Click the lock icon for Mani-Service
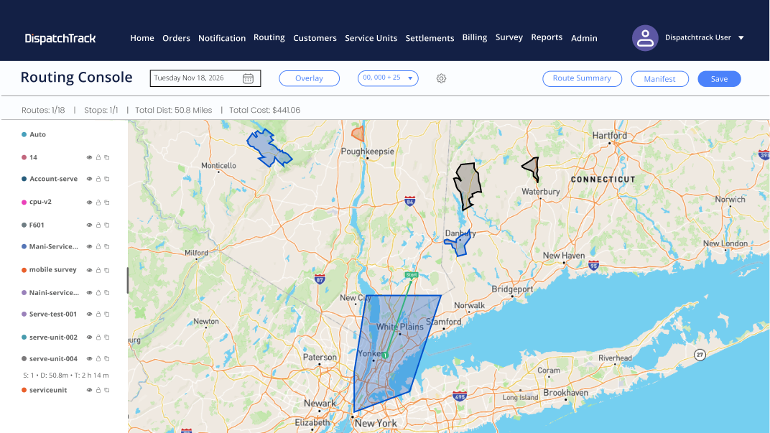Viewport: 770px width, 433px height. 98,247
